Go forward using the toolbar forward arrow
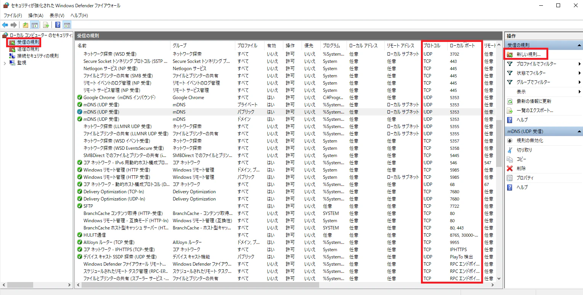Viewport: 583px width, 295px height. [14, 25]
